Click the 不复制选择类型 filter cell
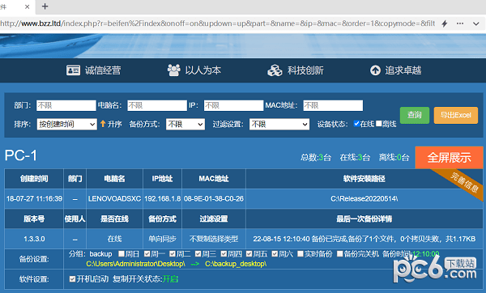This screenshot has width=486, height=293. (x=214, y=239)
